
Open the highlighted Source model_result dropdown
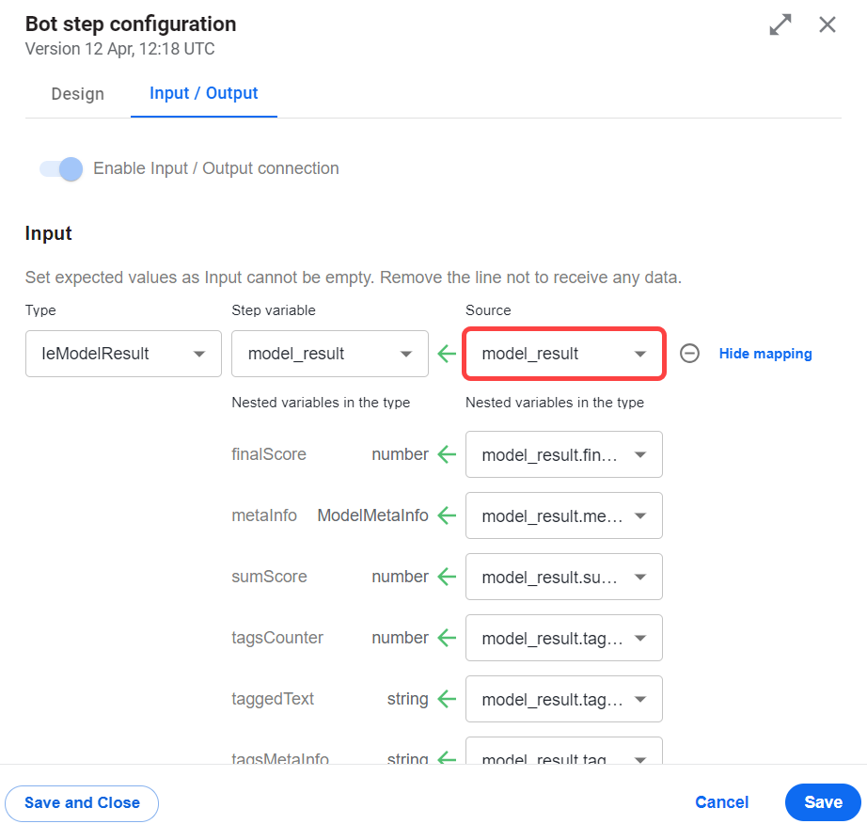pyautogui.click(x=564, y=354)
